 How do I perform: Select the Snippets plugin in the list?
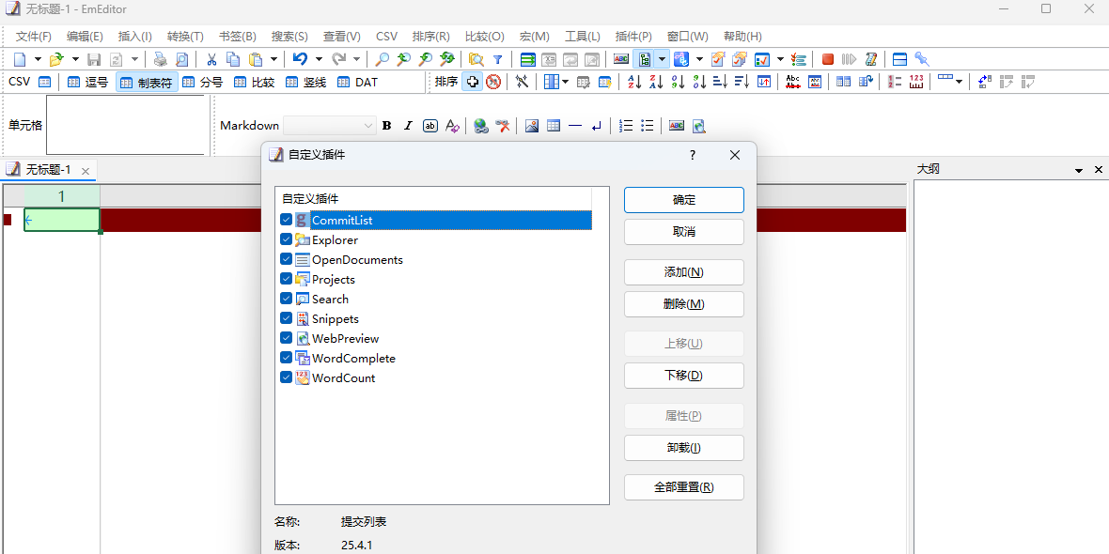tap(335, 318)
